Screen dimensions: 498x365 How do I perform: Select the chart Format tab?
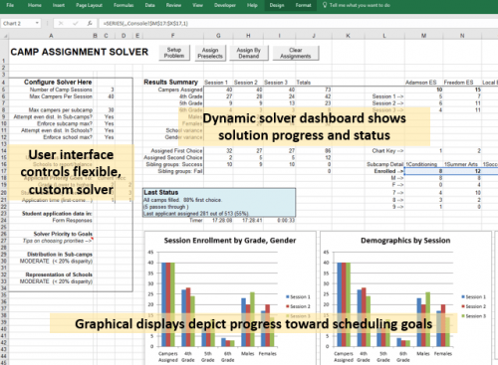coord(303,5)
